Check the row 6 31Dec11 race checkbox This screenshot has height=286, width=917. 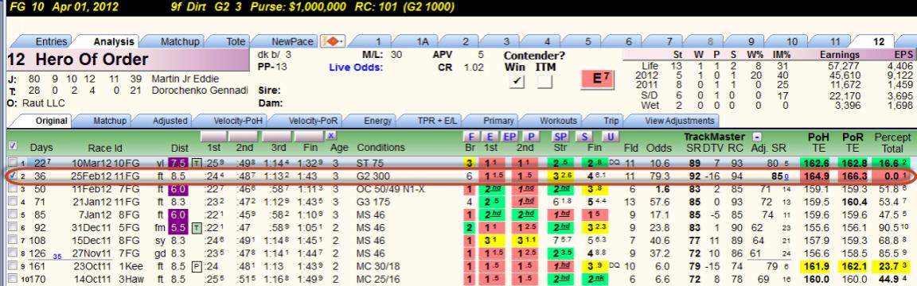click(12, 227)
